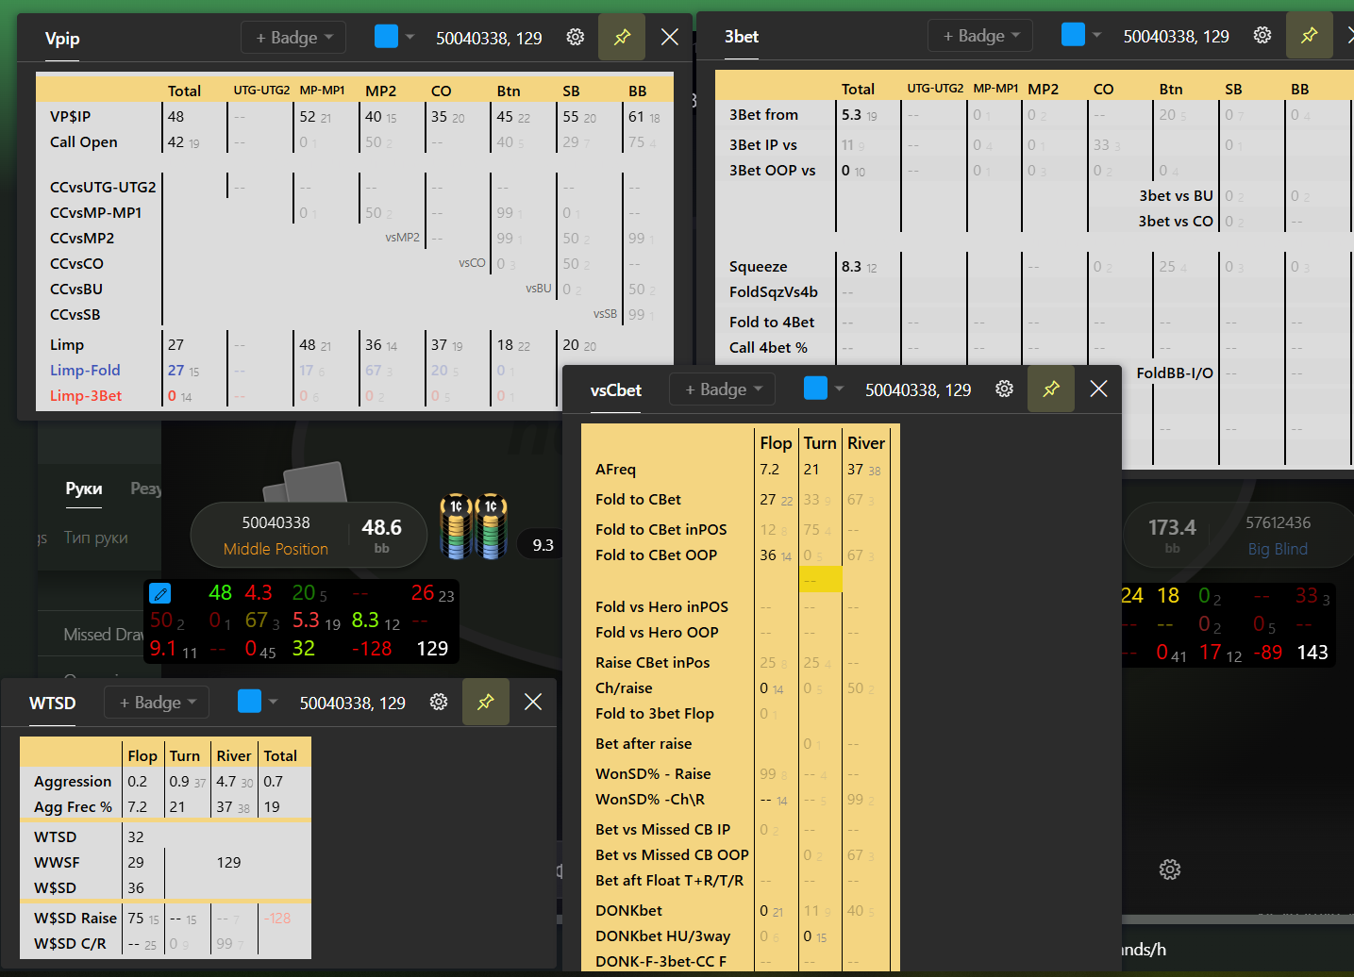1354x977 pixels.
Task: Open settings gear in 3bet popup
Action: click(1262, 35)
